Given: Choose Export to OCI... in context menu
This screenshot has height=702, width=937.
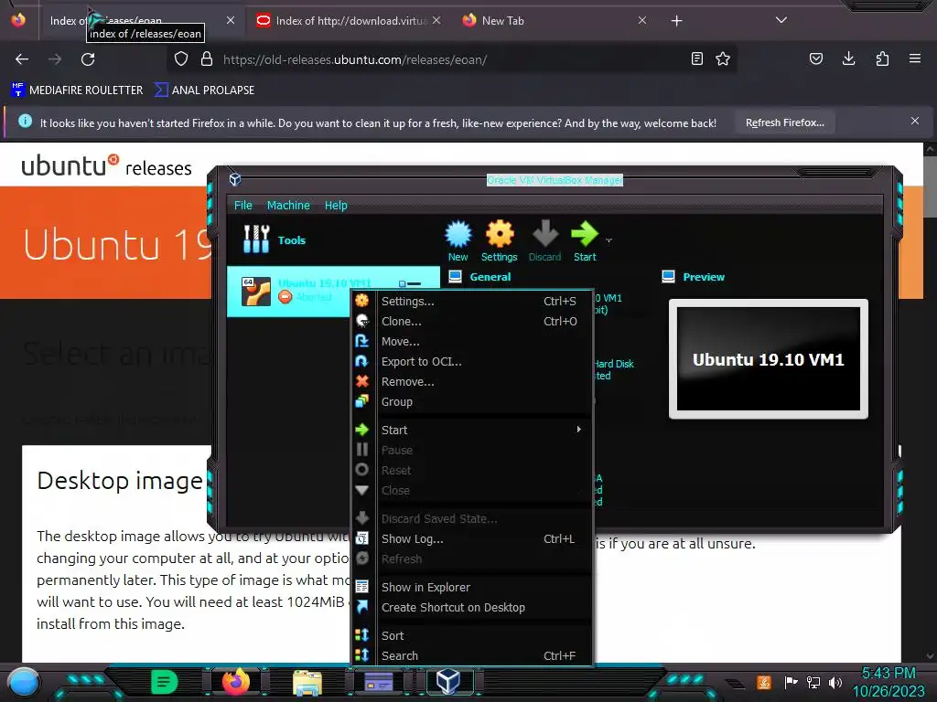Looking at the screenshot, I should click(472, 362).
